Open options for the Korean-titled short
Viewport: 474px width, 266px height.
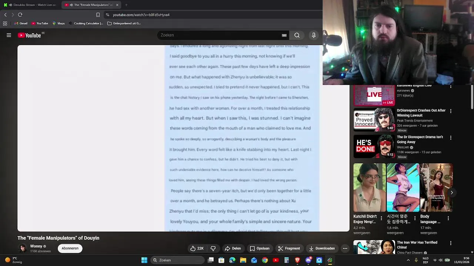(415, 218)
